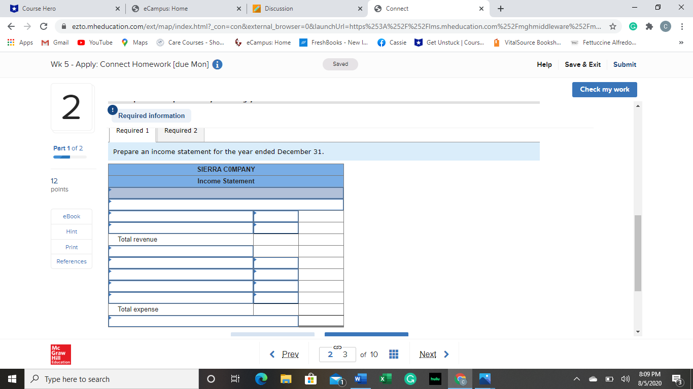Screen dimensions: 693x389
Task: Open the dropdown below Total expense
Action: pyautogui.click(x=203, y=321)
